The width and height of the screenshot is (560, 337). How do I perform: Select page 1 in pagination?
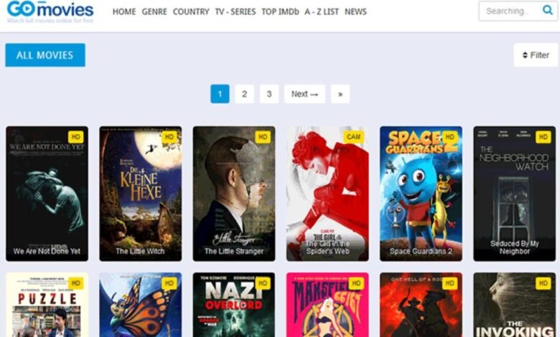coord(220,94)
